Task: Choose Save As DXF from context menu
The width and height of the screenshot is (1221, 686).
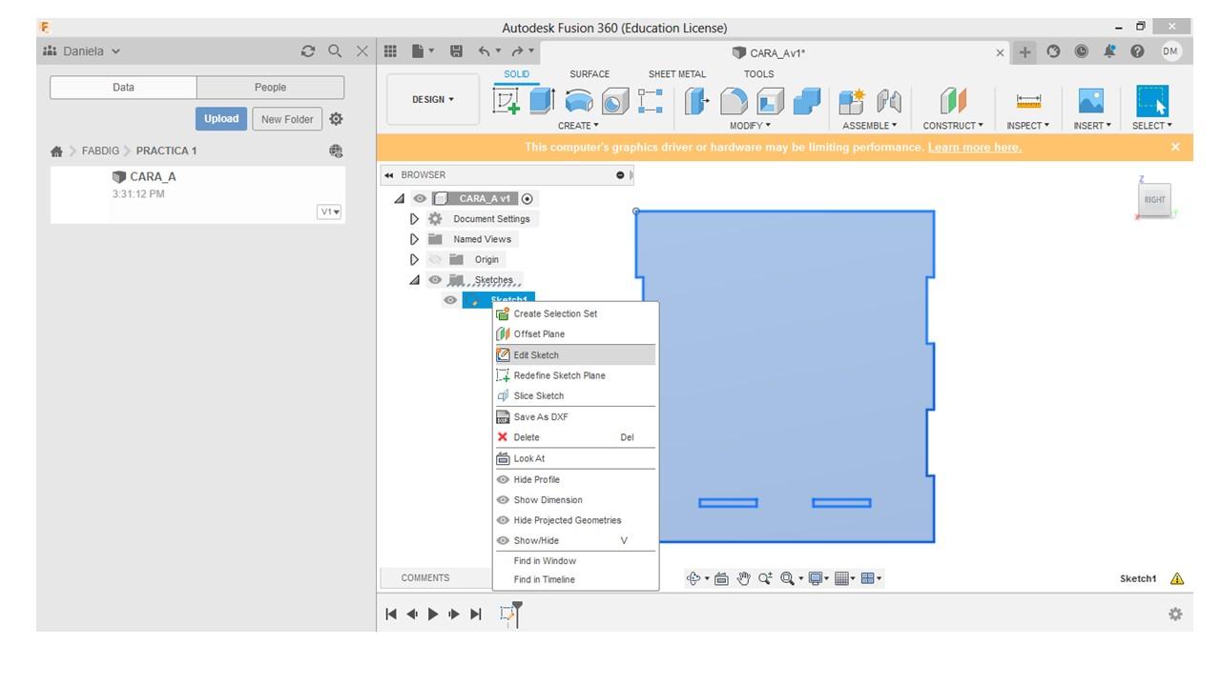Action: 575,416
